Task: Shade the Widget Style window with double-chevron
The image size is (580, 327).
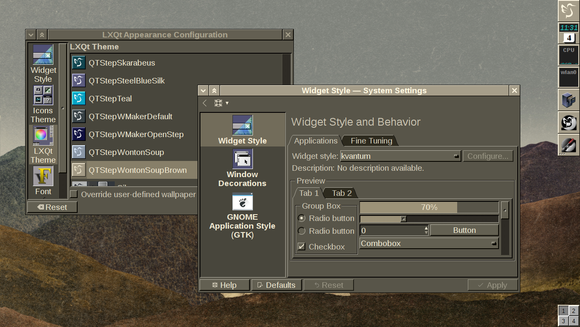Action: 214,90
